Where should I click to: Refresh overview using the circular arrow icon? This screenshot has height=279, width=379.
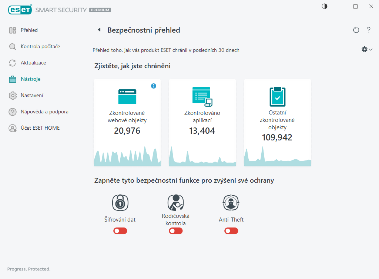coord(356,30)
